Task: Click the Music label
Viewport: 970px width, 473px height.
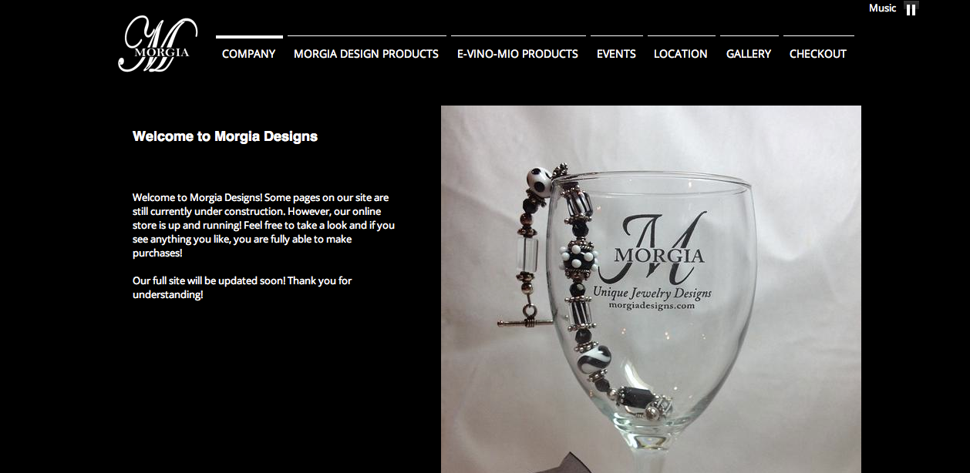Action: [882, 8]
